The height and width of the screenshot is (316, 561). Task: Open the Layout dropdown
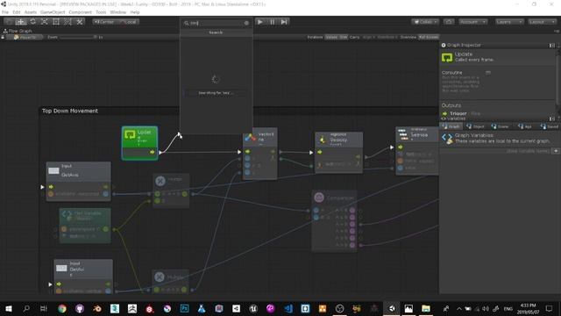point(542,22)
